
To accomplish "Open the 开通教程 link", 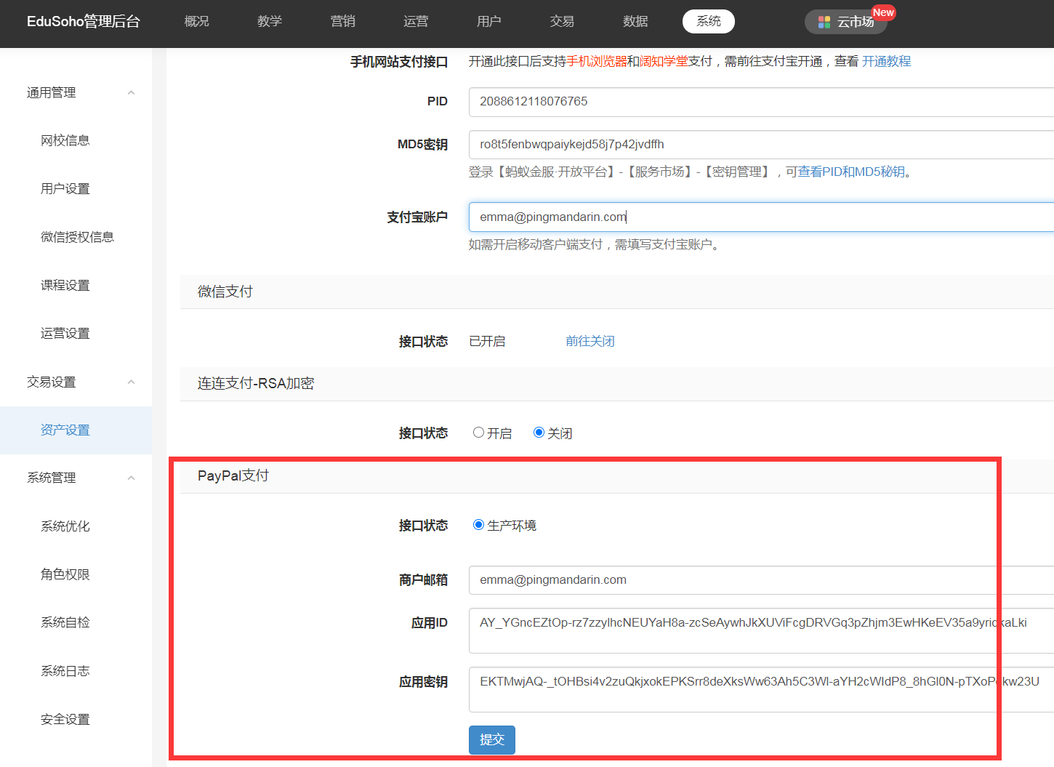I will [886, 62].
